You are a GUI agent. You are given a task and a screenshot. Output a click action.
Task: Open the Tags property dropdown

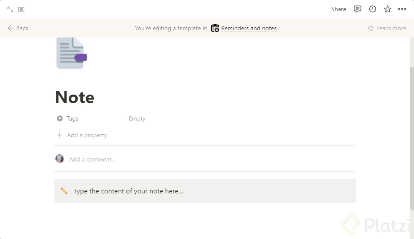point(72,118)
